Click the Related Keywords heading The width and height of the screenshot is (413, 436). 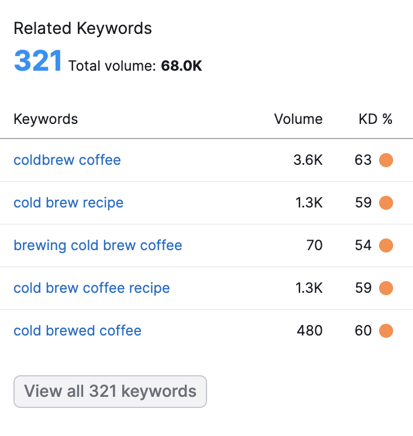coord(82,28)
